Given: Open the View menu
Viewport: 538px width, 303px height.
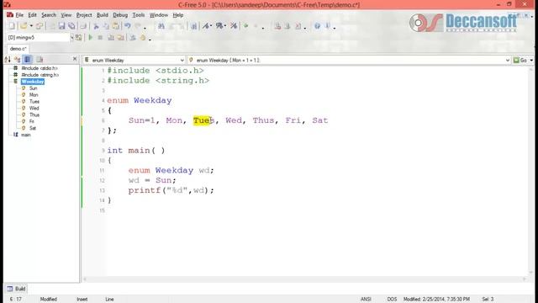Looking at the screenshot, I should (x=66, y=15).
